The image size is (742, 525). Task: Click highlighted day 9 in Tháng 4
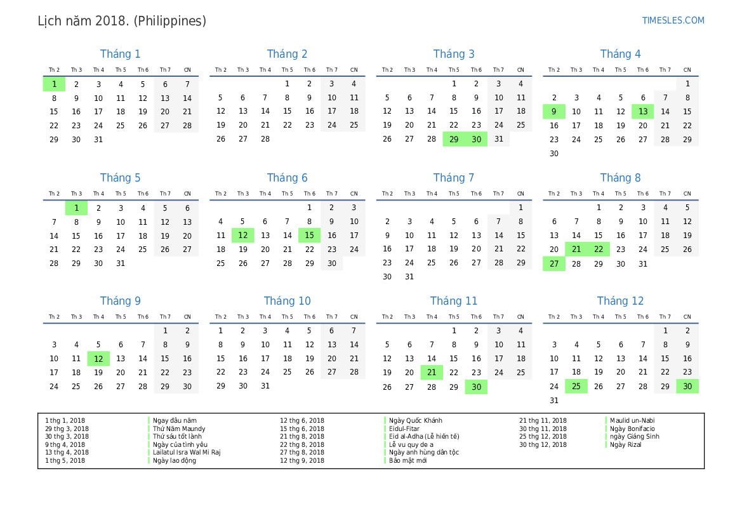[554, 112]
